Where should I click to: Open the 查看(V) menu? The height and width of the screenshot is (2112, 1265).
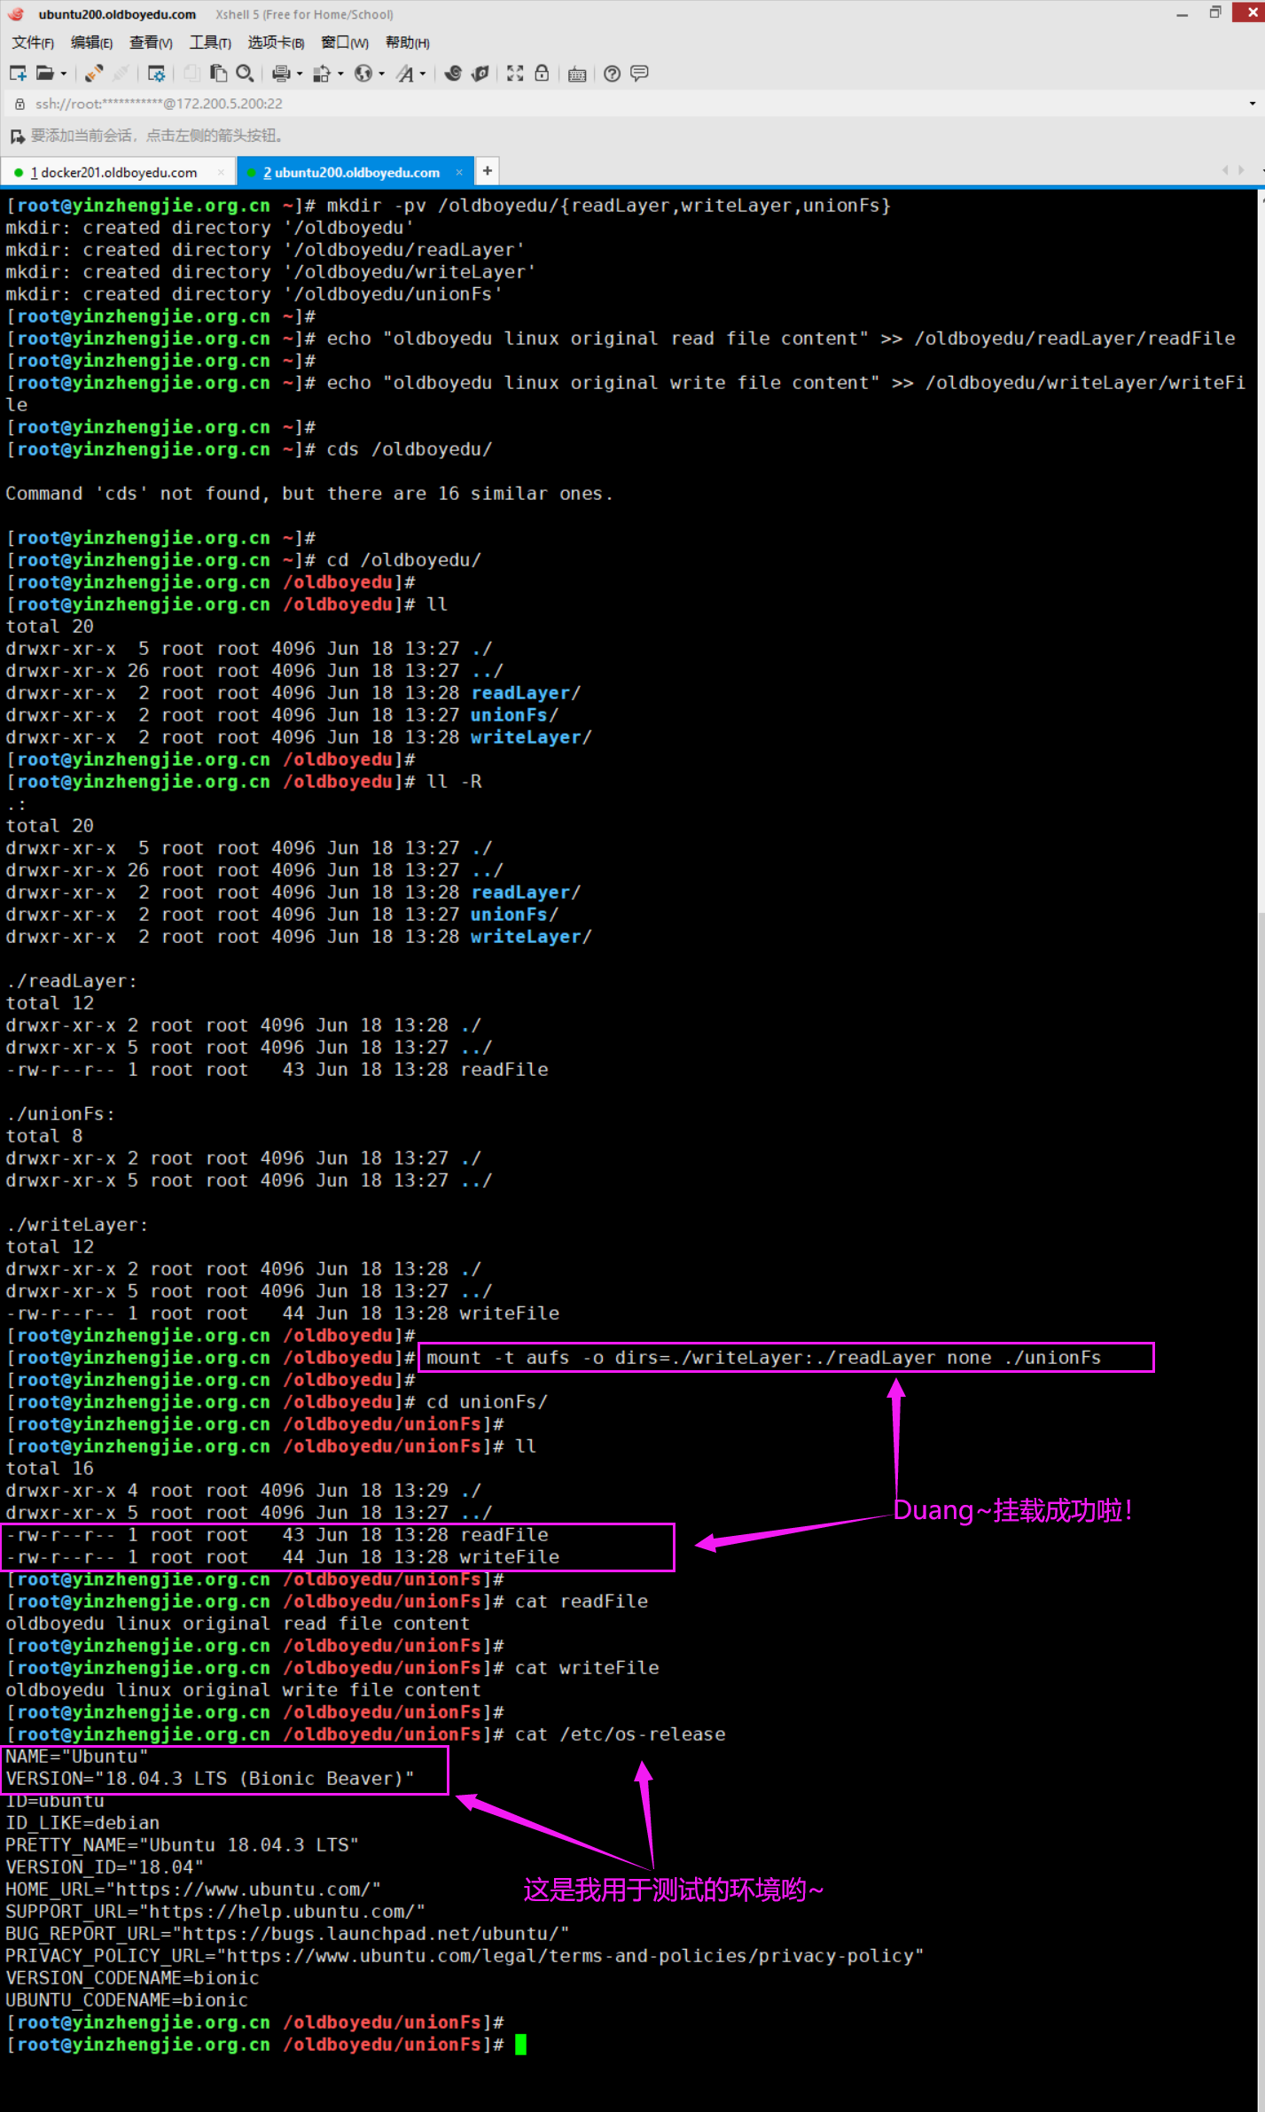click(x=151, y=43)
